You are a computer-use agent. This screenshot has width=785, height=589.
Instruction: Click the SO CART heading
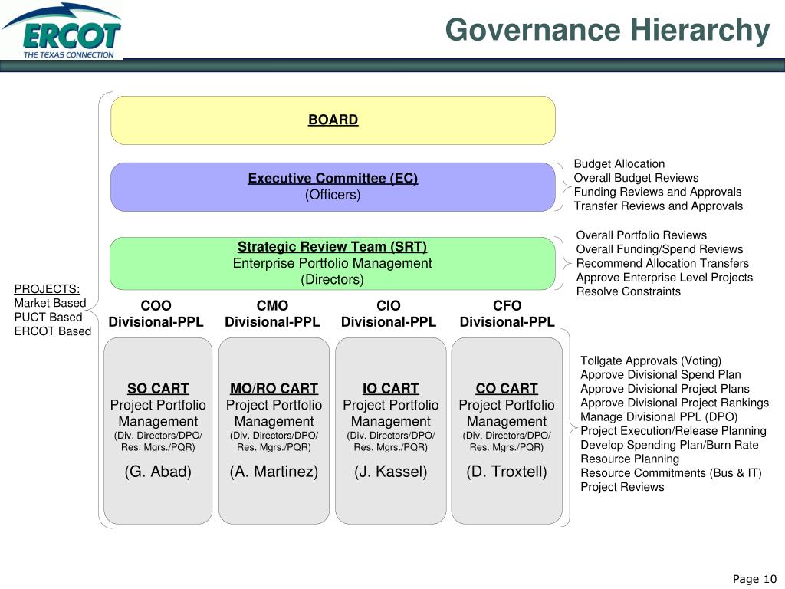pyautogui.click(x=158, y=389)
